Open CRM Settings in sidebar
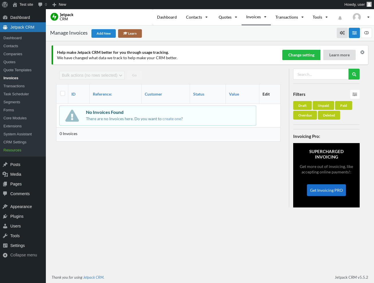374x283 pixels. (15, 142)
